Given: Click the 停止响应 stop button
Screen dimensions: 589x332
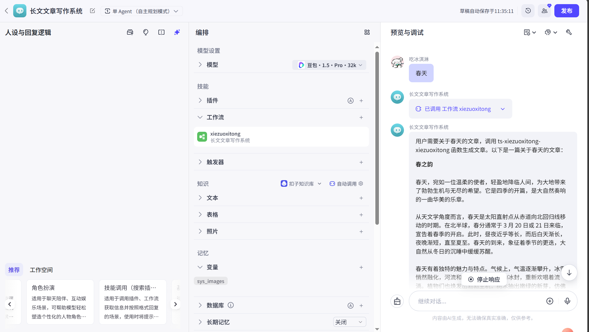Looking at the screenshot, I should (484, 279).
